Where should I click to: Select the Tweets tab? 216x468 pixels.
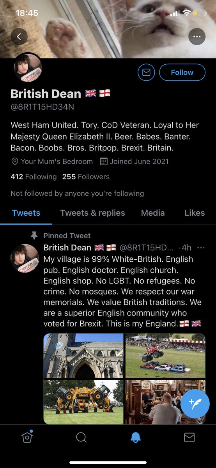(26, 213)
